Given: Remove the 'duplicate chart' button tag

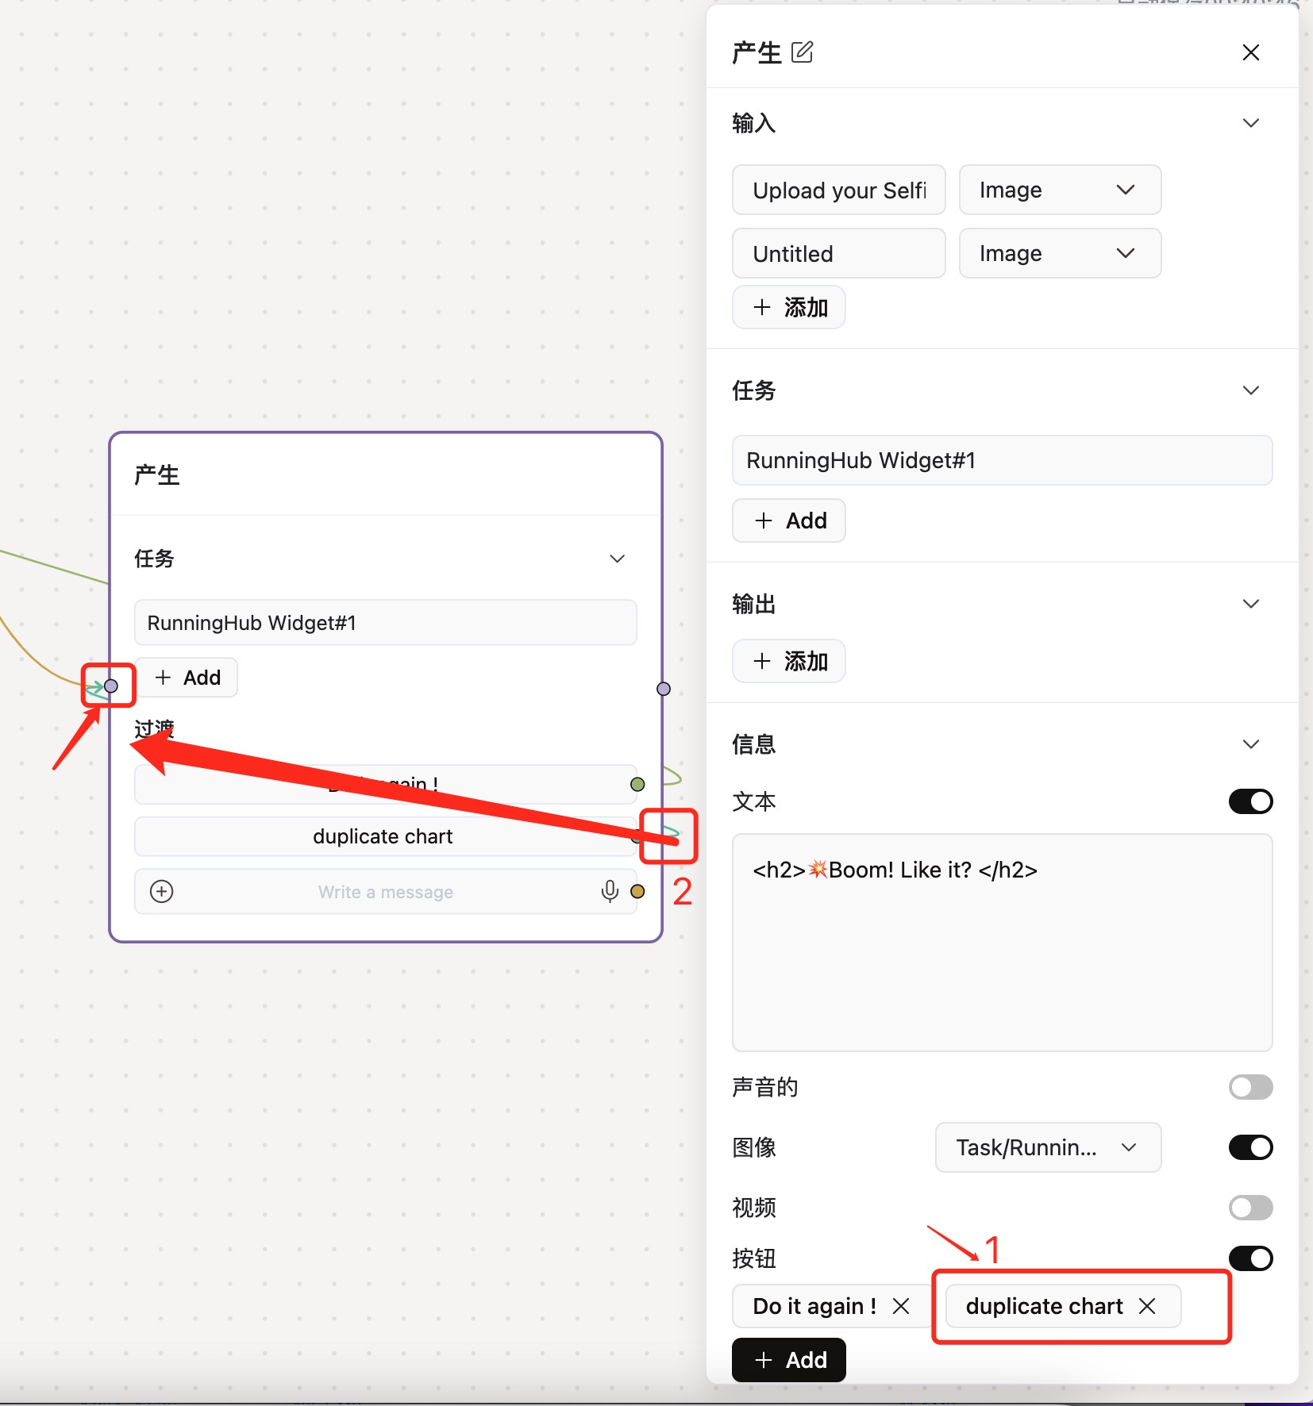Looking at the screenshot, I should pyautogui.click(x=1147, y=1306).
